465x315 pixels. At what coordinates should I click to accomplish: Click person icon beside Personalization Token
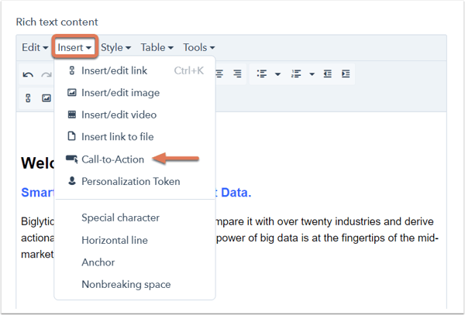point(72,181)
